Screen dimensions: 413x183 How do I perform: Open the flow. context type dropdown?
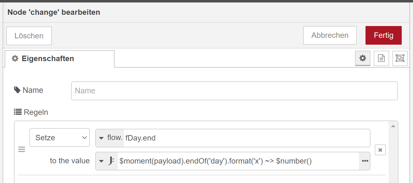point(110,138)
